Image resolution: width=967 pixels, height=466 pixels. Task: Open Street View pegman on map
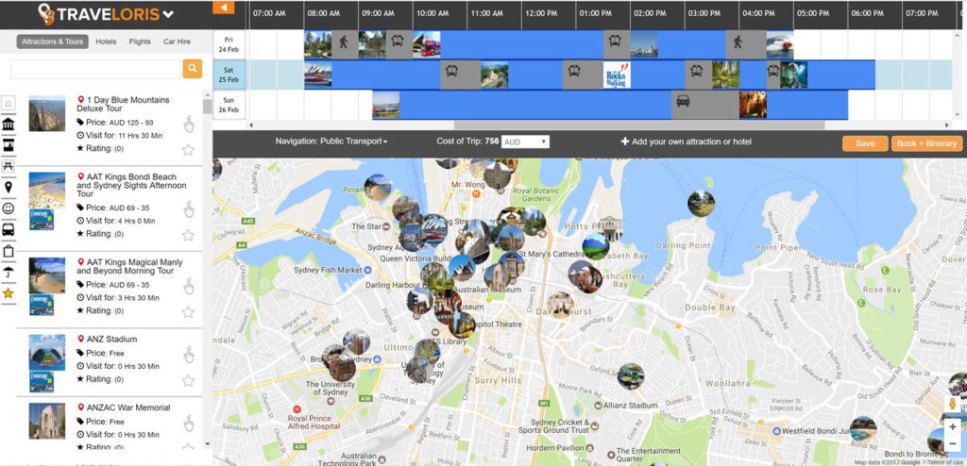953,405
